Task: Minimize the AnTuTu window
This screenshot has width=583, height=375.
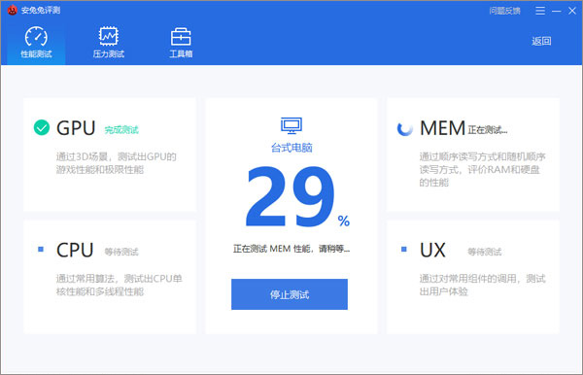Action: [557, 11]
